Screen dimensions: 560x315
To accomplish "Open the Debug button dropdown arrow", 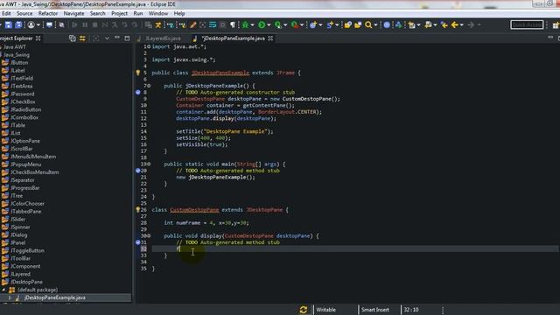I will click(252, 24).
